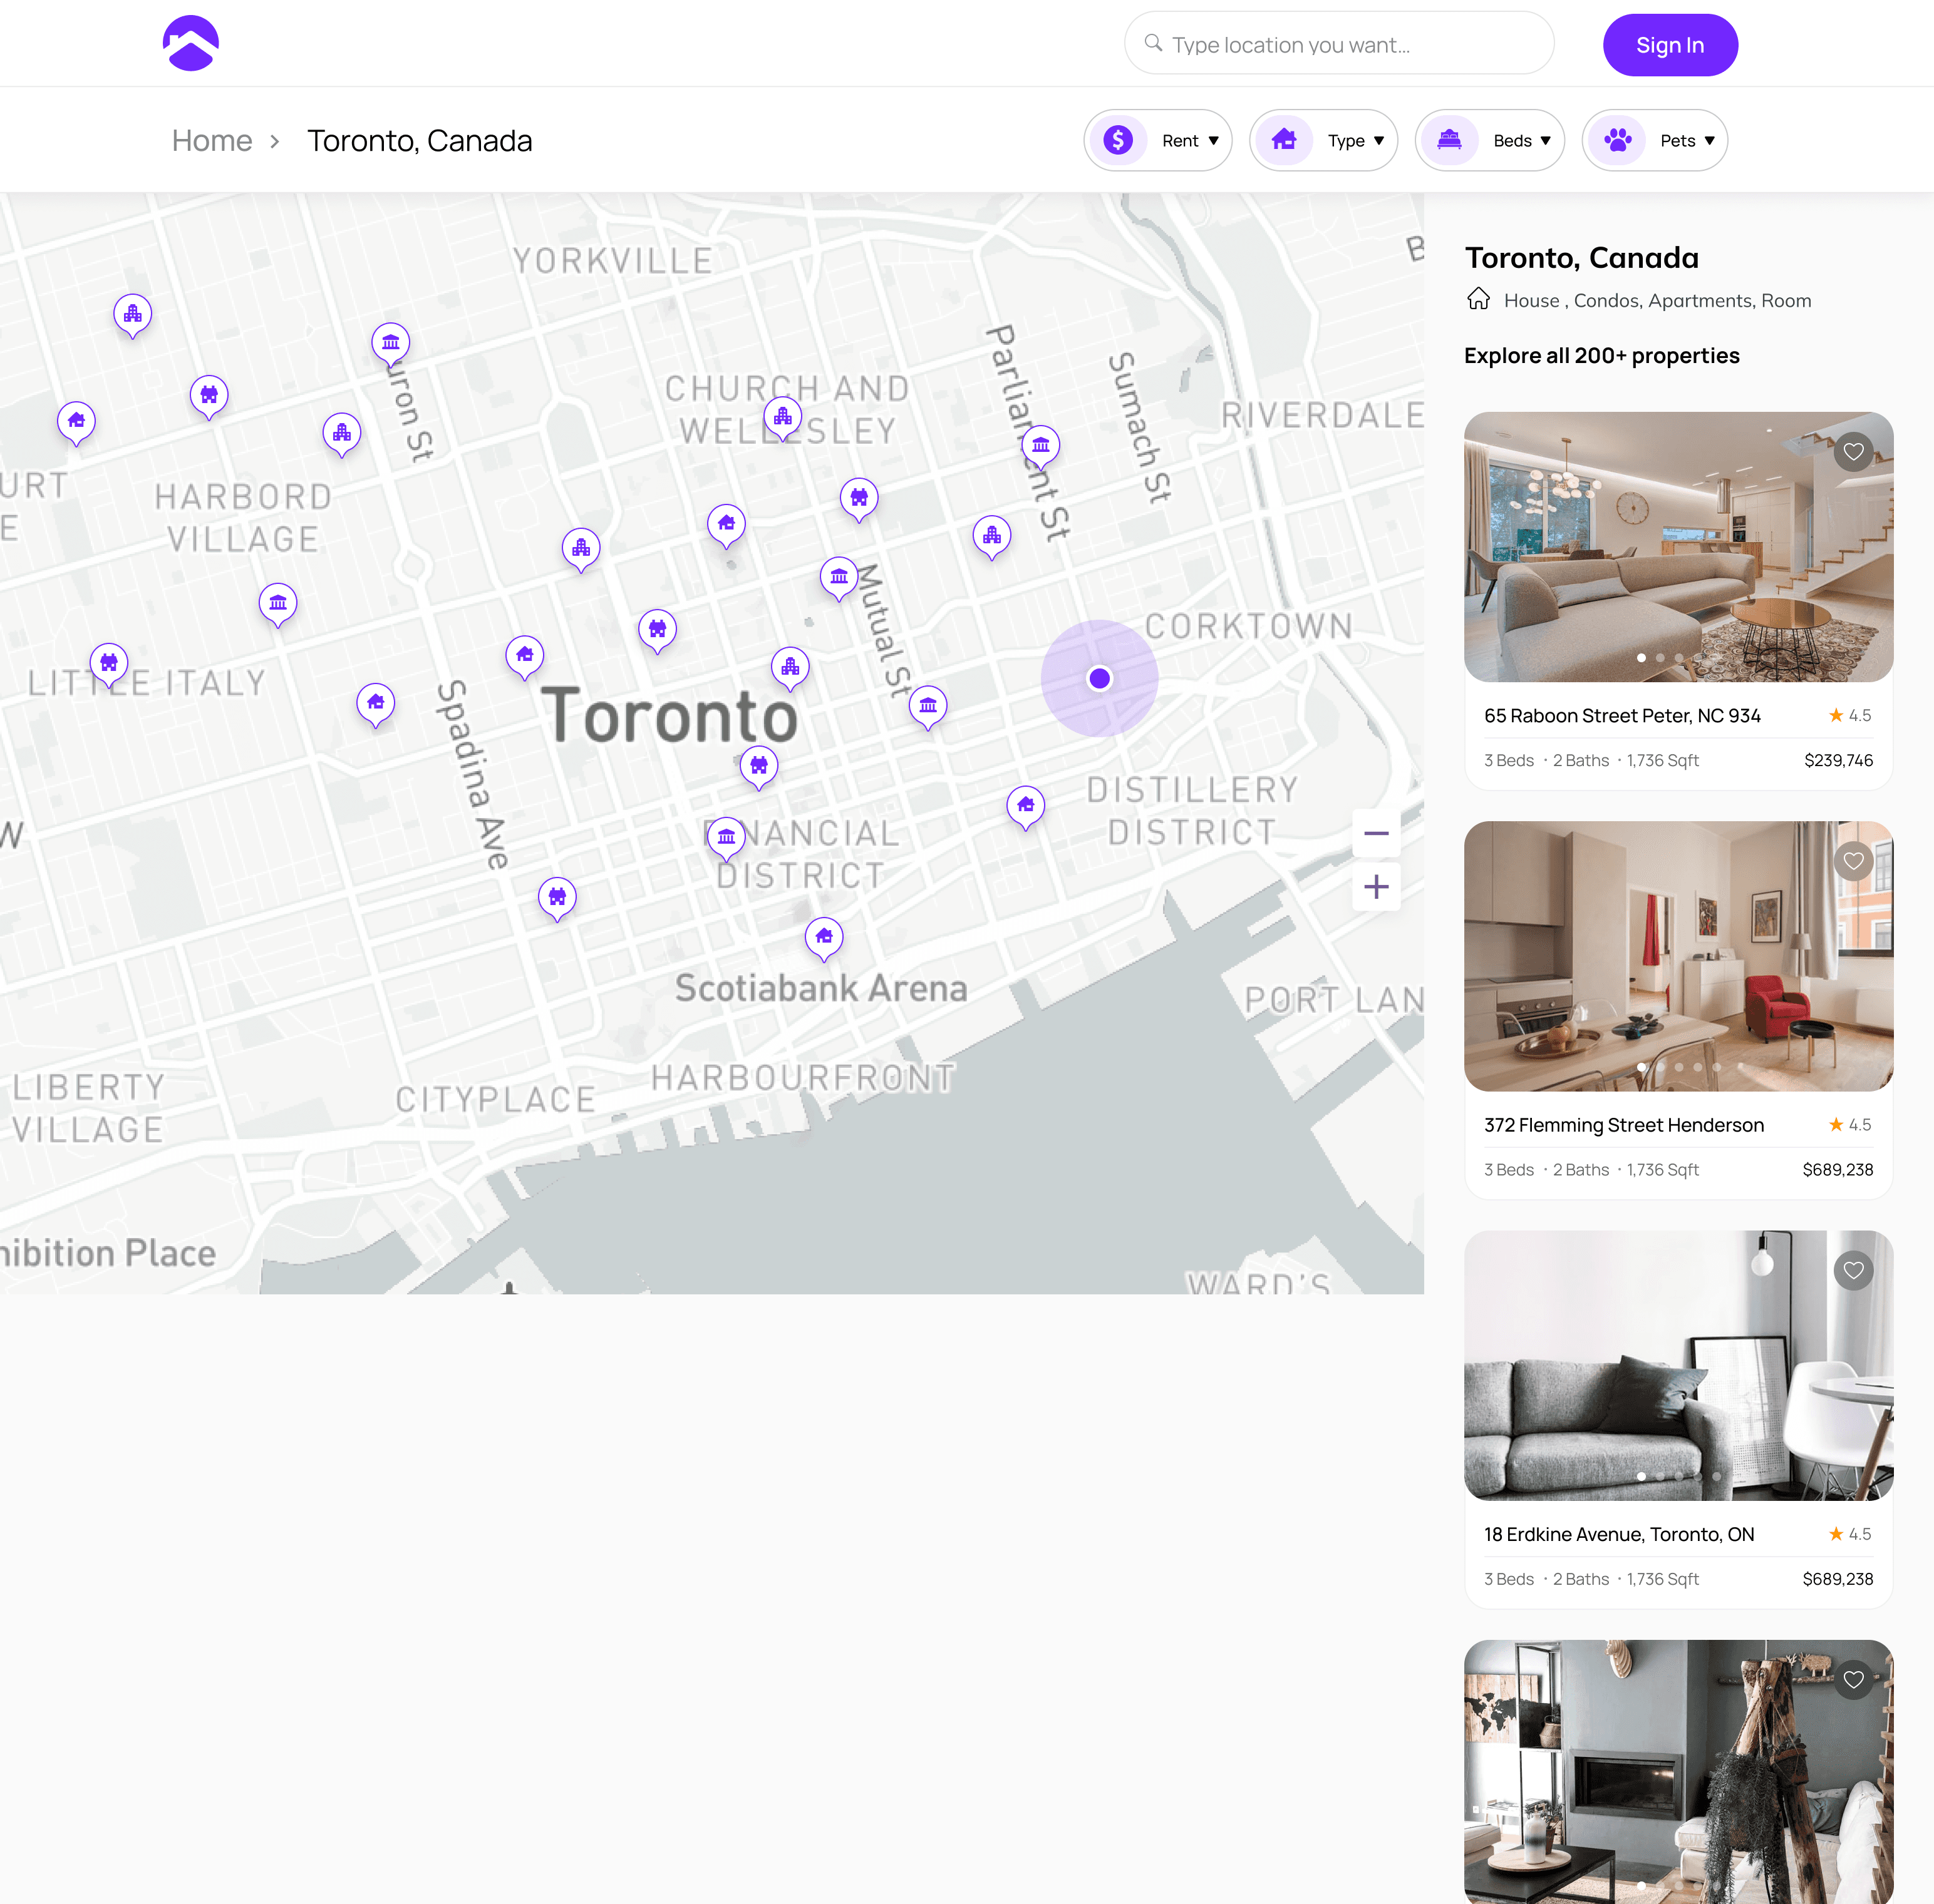Click "Explore all 200+ properties" heading

[x=1601, y=356]
